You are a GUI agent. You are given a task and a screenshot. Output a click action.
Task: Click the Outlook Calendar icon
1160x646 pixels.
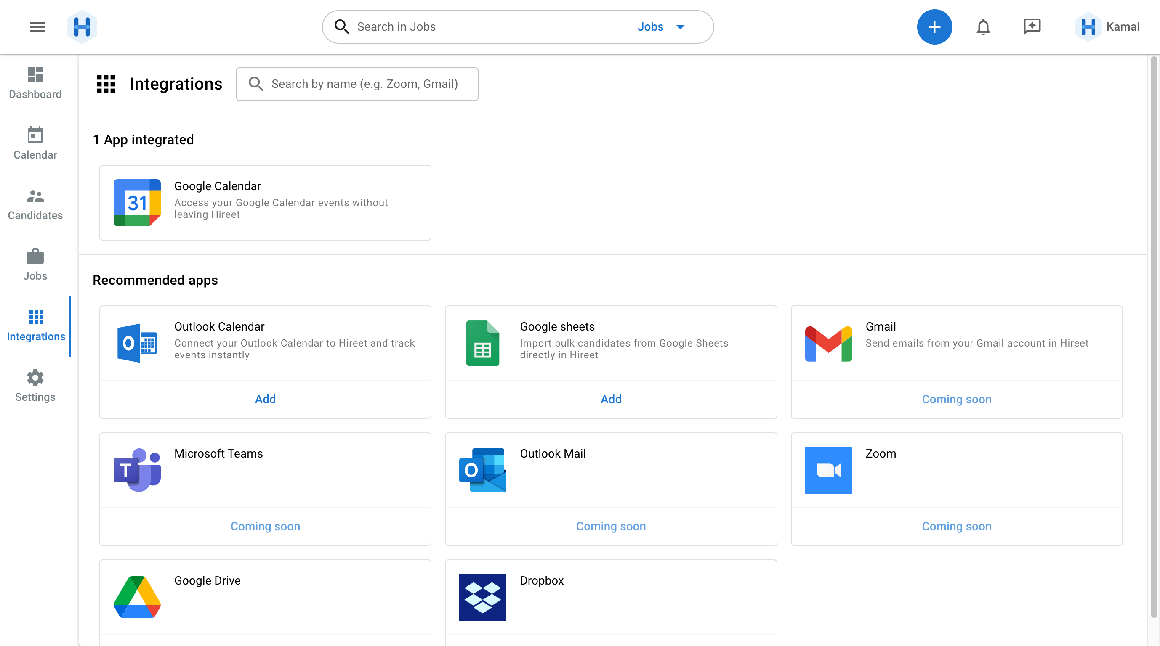coord(137,343)
